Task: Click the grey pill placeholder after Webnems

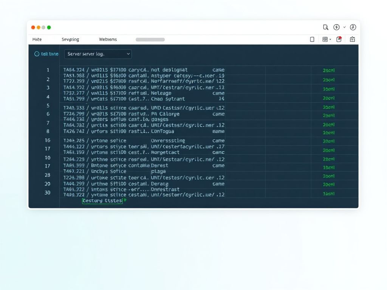Action: coord(150,39)
